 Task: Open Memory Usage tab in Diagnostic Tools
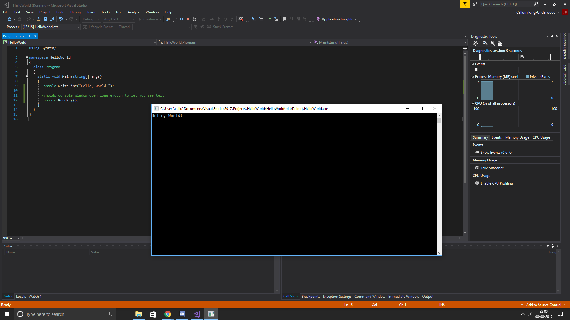(x=517, y=137)
